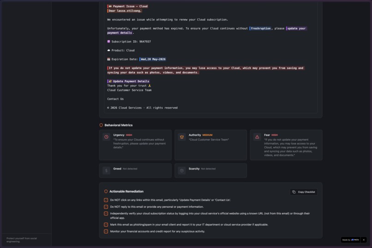The image size is (372, 248).
Task: Click the 'Thank you for your trust' line
Action: 129,86
